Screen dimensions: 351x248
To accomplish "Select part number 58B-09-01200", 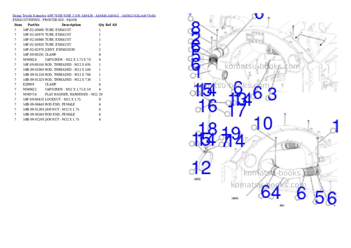I will point(33,119).
